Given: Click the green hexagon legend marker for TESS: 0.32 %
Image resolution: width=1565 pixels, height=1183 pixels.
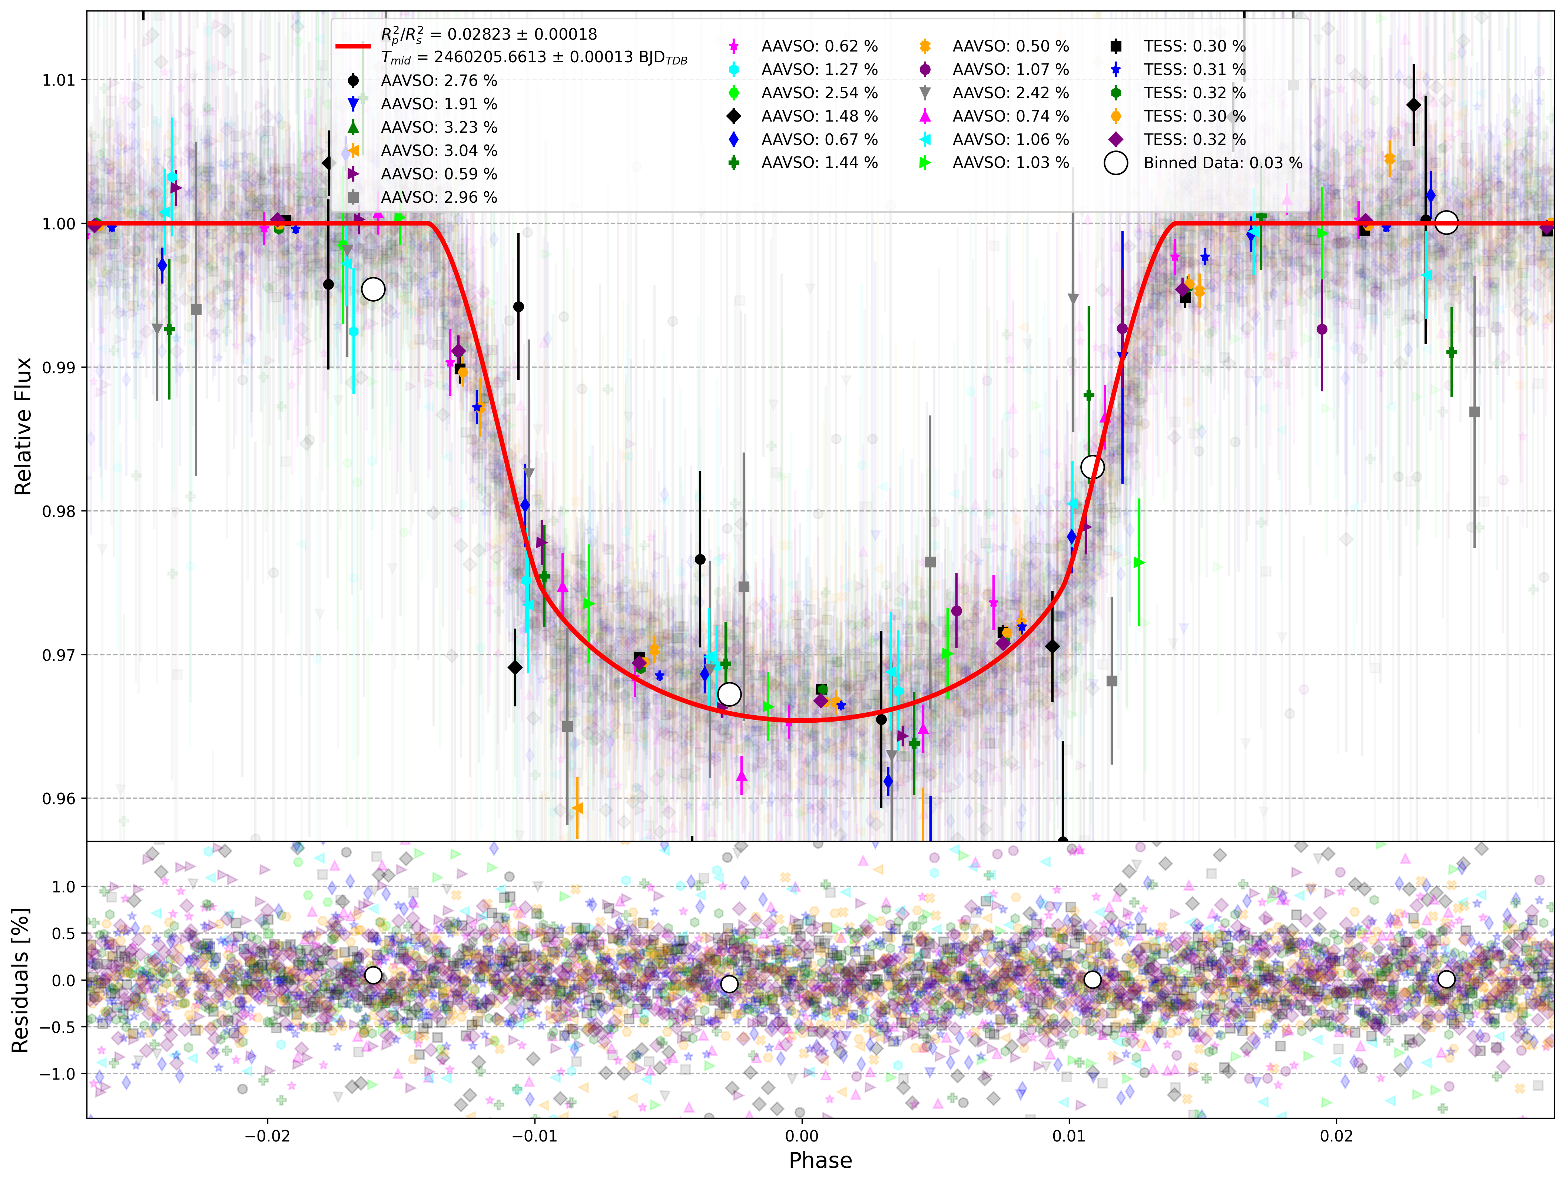Looking at the screenshot, I should pyautogui.click(x=1116, y=93).
